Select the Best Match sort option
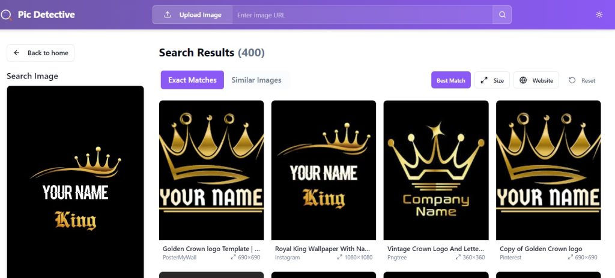This screenshot has height=278, width=615. [450, 80]
